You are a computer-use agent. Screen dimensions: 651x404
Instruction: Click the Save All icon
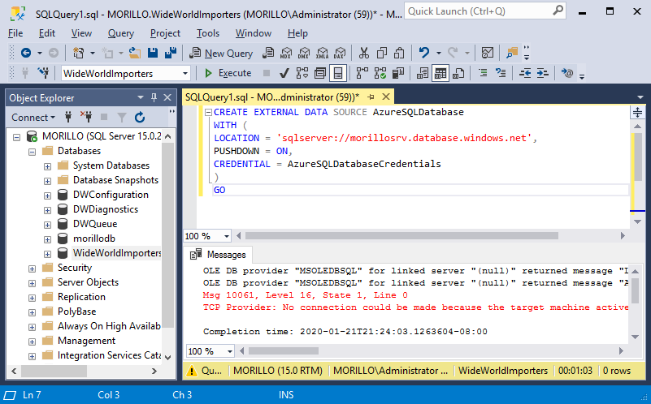click(x=171, y=53)
